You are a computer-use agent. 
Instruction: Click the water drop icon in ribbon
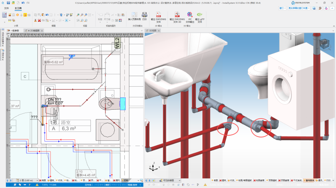point(21,15)
